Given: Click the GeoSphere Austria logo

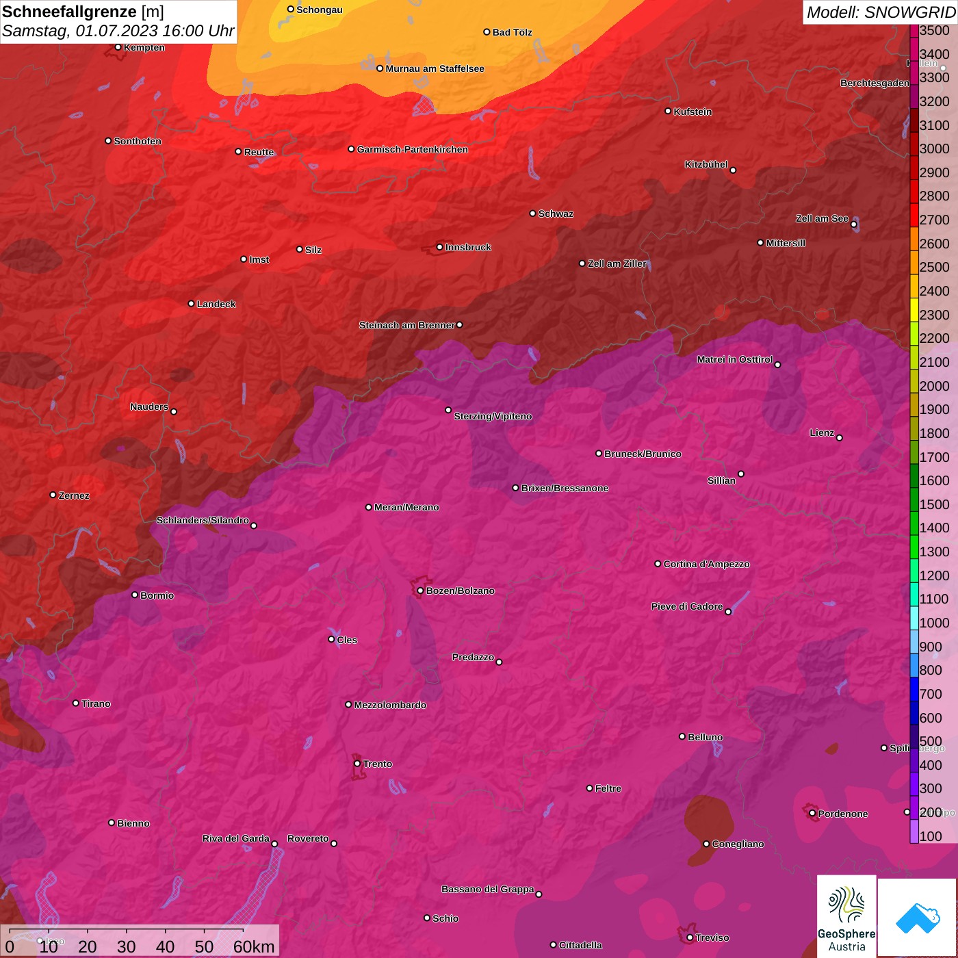Looking at the screenshot, I should pos(846,916).
